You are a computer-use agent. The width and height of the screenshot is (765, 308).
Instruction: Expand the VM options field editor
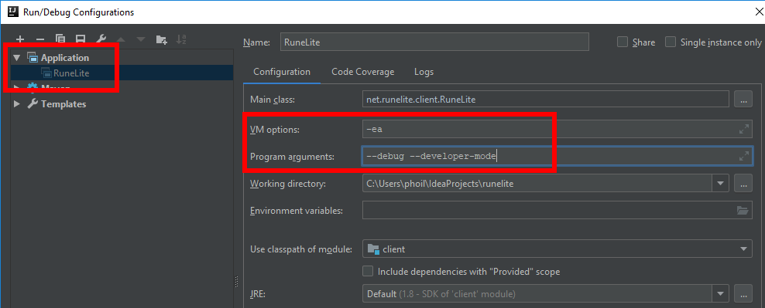[744, 130]
